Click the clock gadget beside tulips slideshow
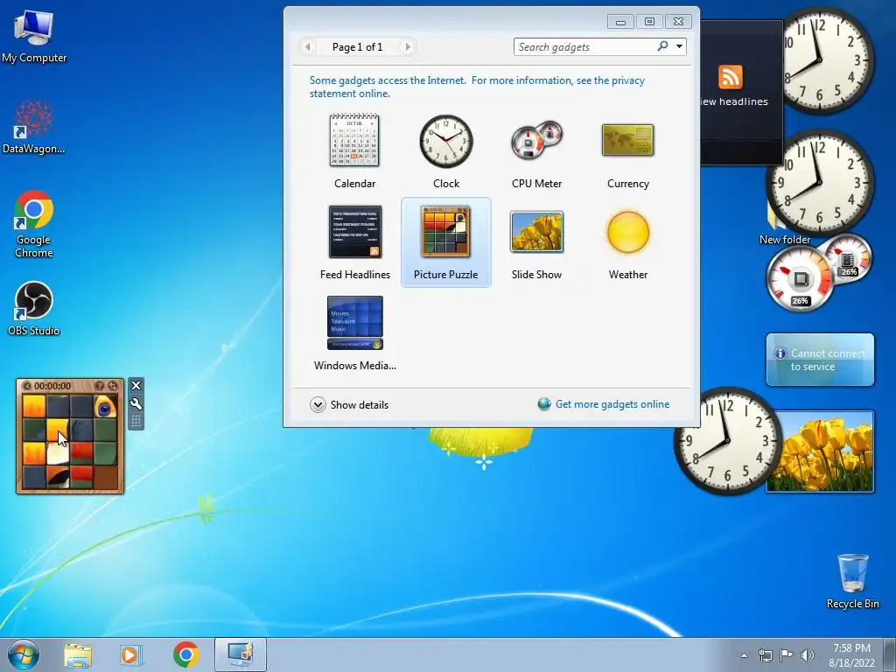The height and width of the screenshot is (672, 896). tap(727, 441)
